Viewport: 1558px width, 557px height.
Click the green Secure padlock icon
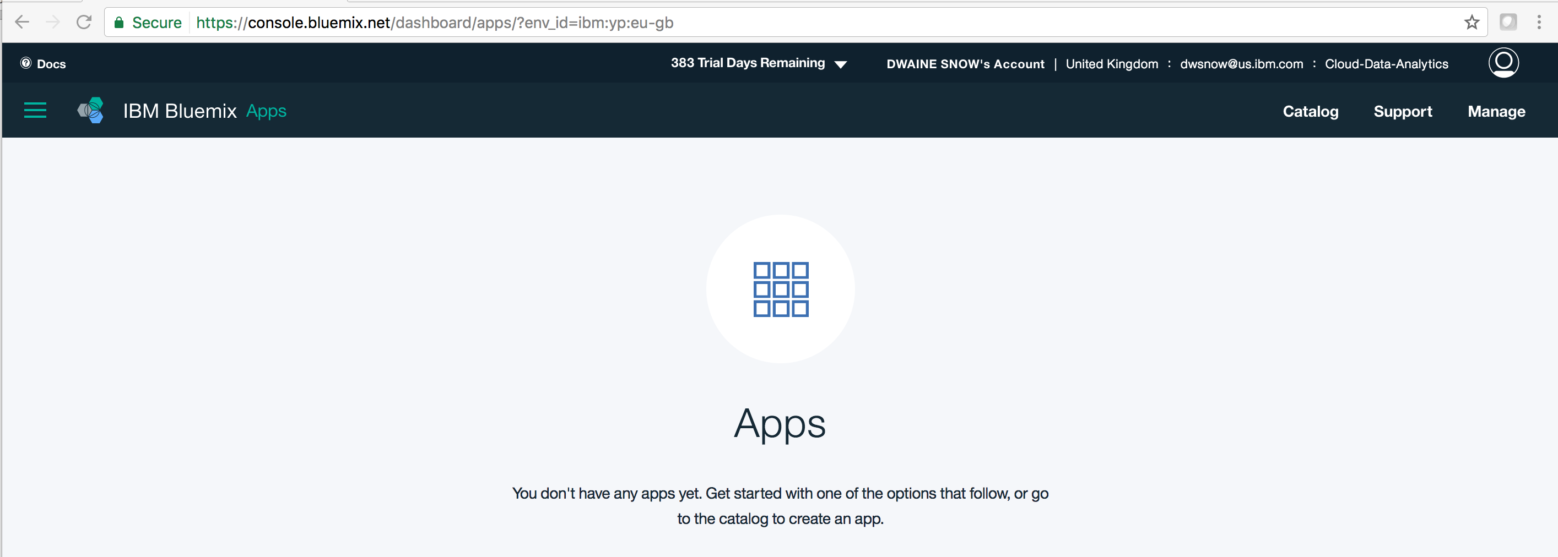click(119, 23)
